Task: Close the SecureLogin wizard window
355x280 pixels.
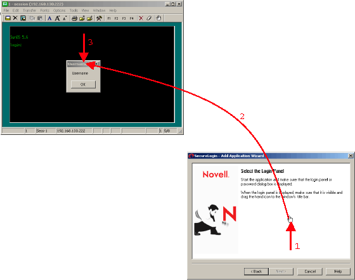Action: (351, 156)
